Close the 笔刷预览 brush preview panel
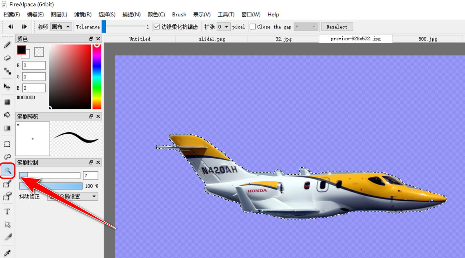The image size is (465, 258). [98, 116]
